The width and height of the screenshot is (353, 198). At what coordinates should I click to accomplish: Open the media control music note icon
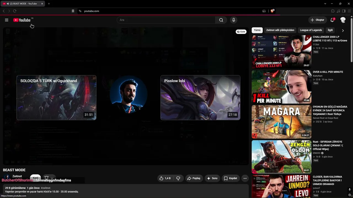pyautogui.click(x=338, y=11)
